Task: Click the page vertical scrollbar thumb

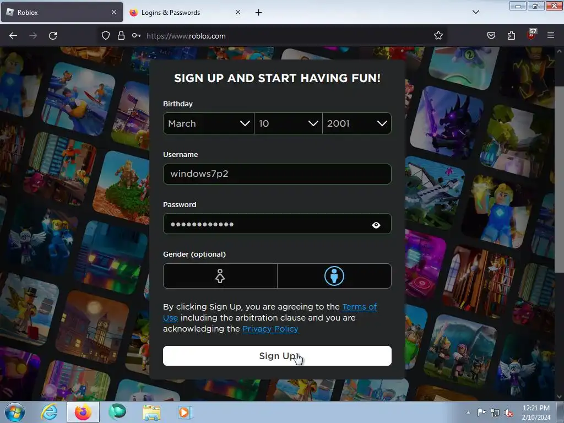Action: click(558, 179)
